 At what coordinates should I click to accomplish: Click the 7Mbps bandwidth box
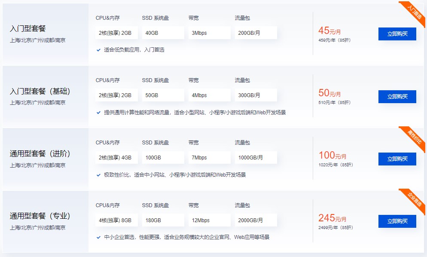point(209,158)
